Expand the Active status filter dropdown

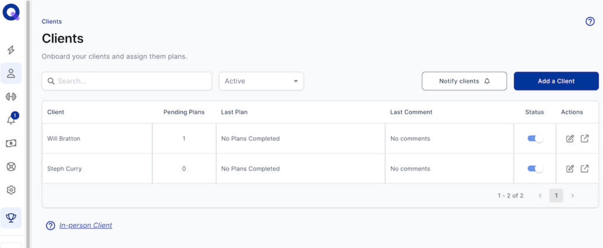[x=261, y=81]
